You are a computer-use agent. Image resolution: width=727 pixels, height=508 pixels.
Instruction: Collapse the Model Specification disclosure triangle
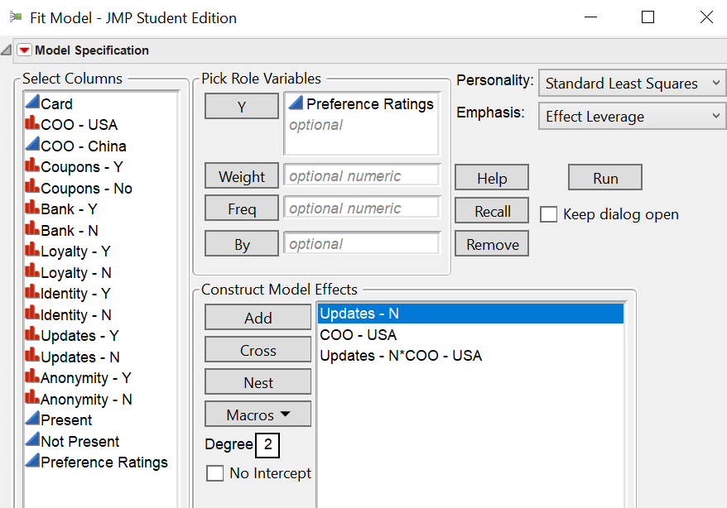[7, 50]
